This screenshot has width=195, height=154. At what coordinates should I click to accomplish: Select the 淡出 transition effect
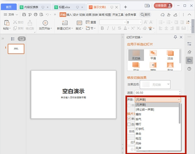point(170,53)
